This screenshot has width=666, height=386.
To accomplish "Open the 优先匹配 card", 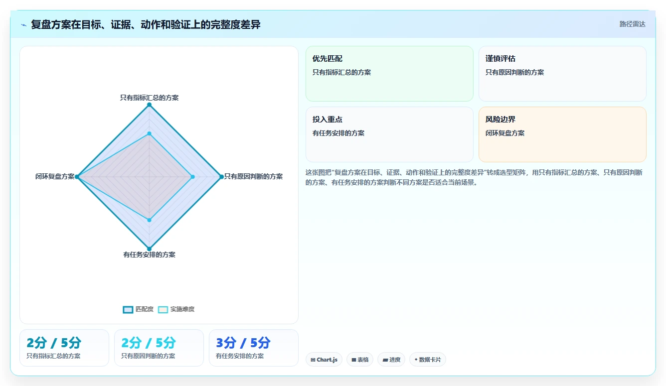I will (389, 74).
